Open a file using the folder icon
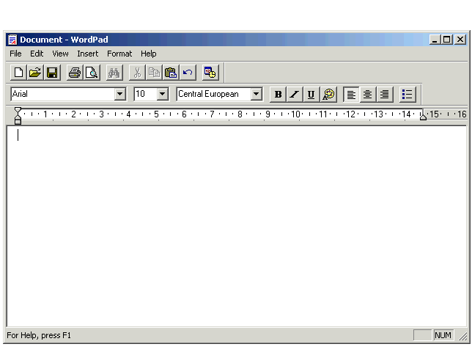The width and height of the screenshot is (472, 355). point(35,73)
